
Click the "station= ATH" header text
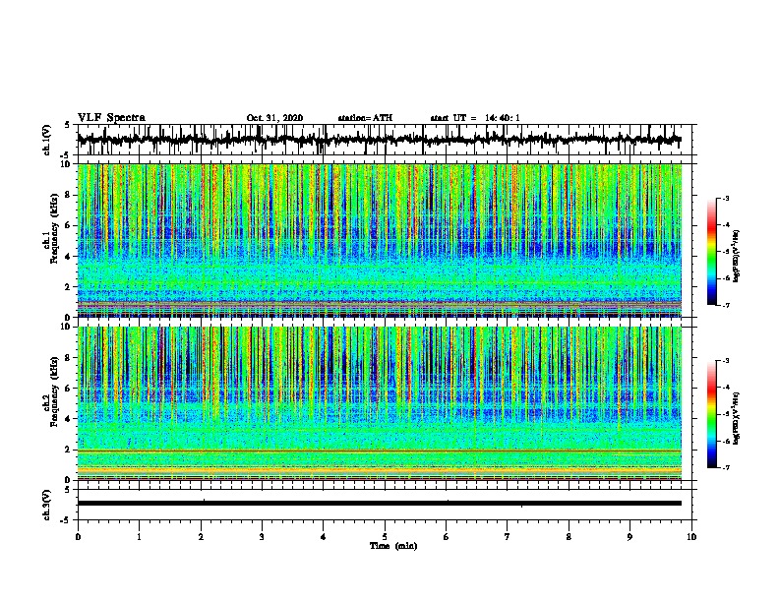pos(365,118)
